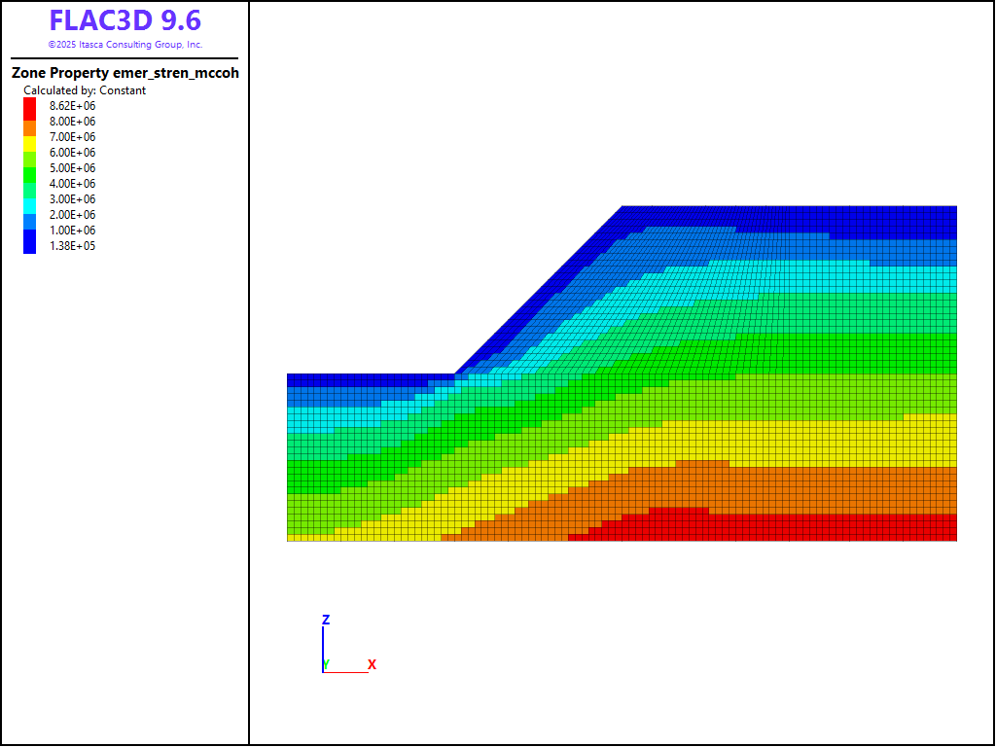This screenshot has height=747, width=996.
Task: Click the FLAC3D 9.6 logo title
Action: (x=125, y=21)
